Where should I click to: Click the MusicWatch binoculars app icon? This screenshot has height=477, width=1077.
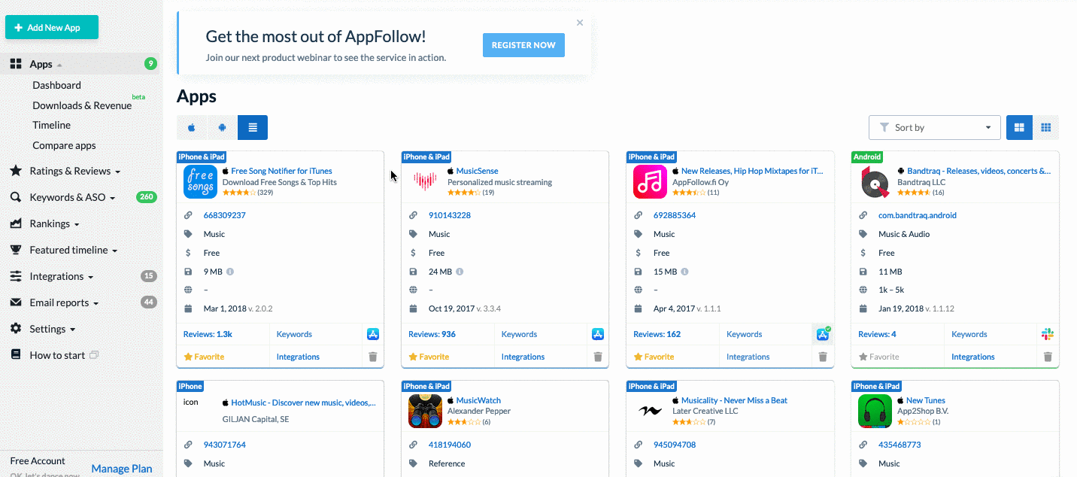[x=425, y=412]
